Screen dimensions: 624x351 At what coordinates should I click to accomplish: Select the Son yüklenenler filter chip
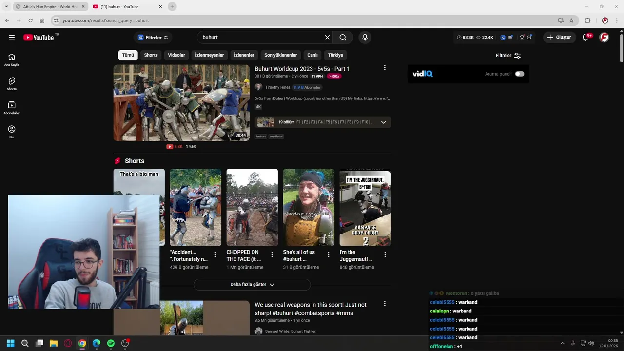[281, 55]
